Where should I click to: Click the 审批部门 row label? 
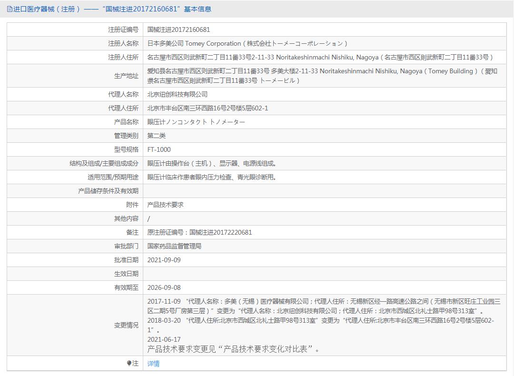point(126,246)
